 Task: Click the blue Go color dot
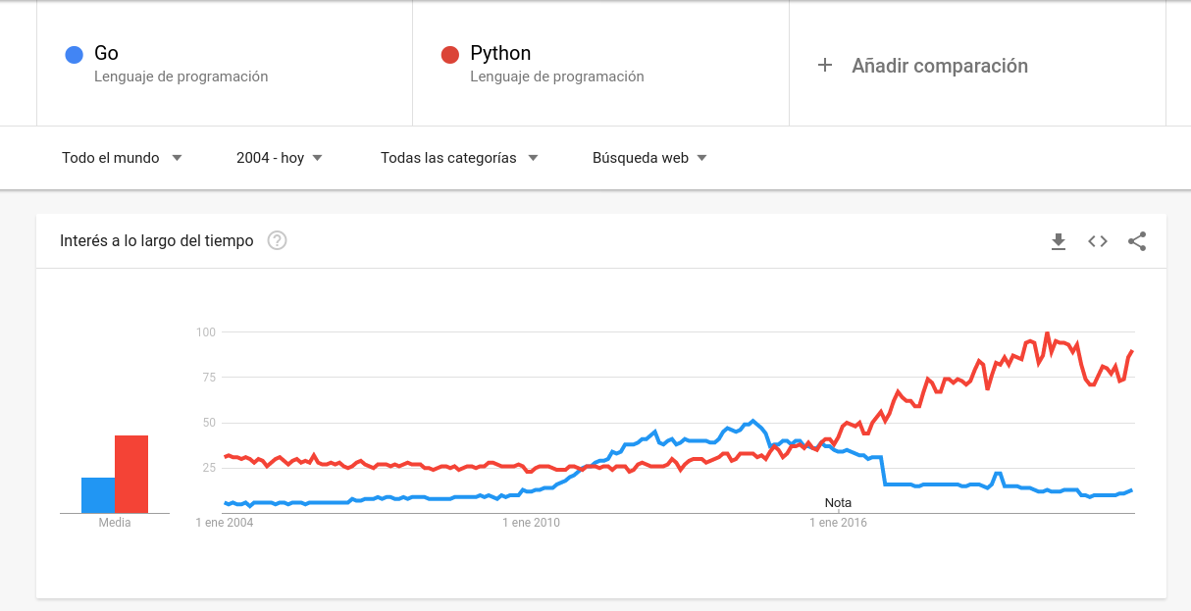(x=74, y=55)
